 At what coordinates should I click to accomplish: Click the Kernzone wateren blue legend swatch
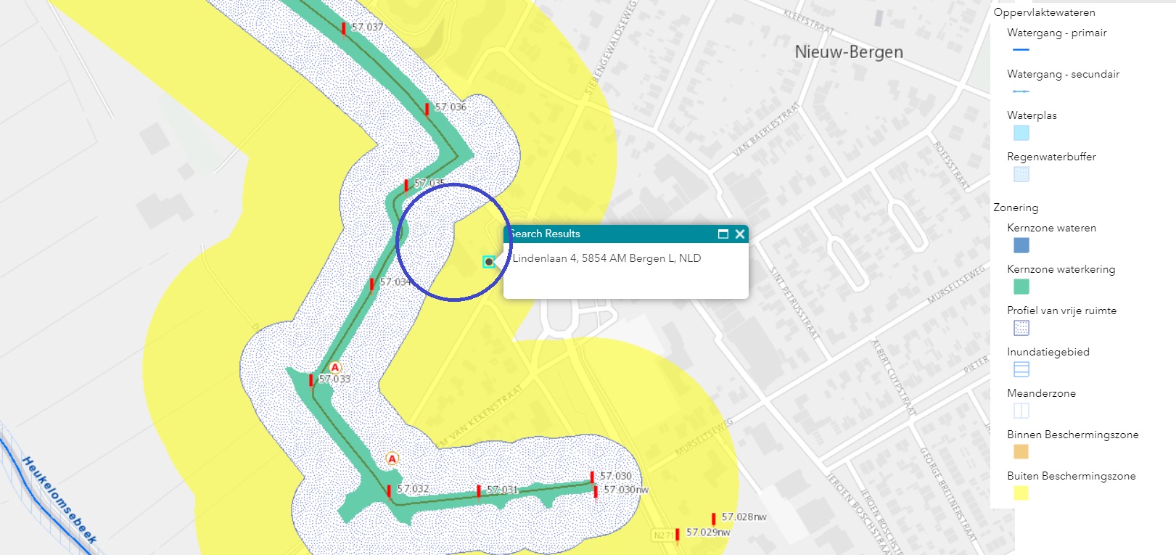pos(1021,246)
